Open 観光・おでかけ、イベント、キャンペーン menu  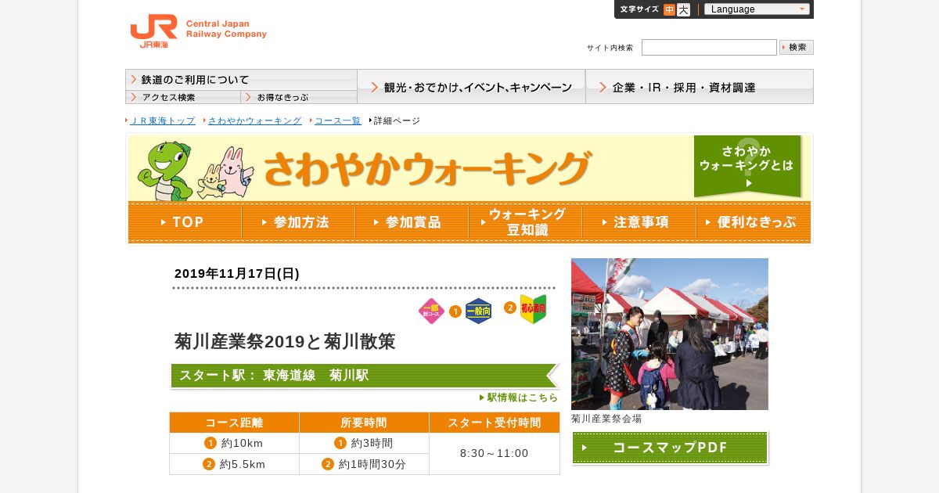point(471,86)
